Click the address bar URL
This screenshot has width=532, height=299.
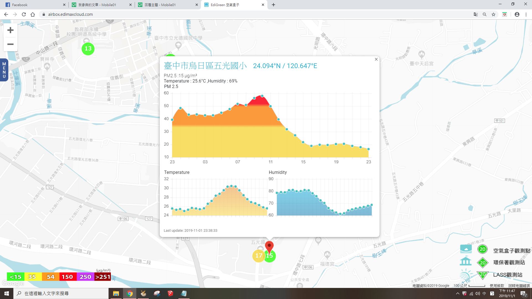pyautogui.click(x=70, y=14)
